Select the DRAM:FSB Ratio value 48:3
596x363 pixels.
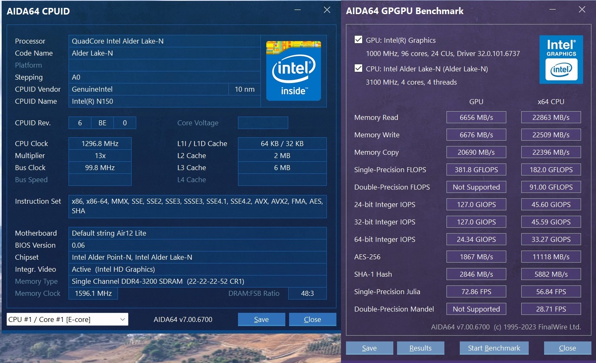click(x=307, y=293)
